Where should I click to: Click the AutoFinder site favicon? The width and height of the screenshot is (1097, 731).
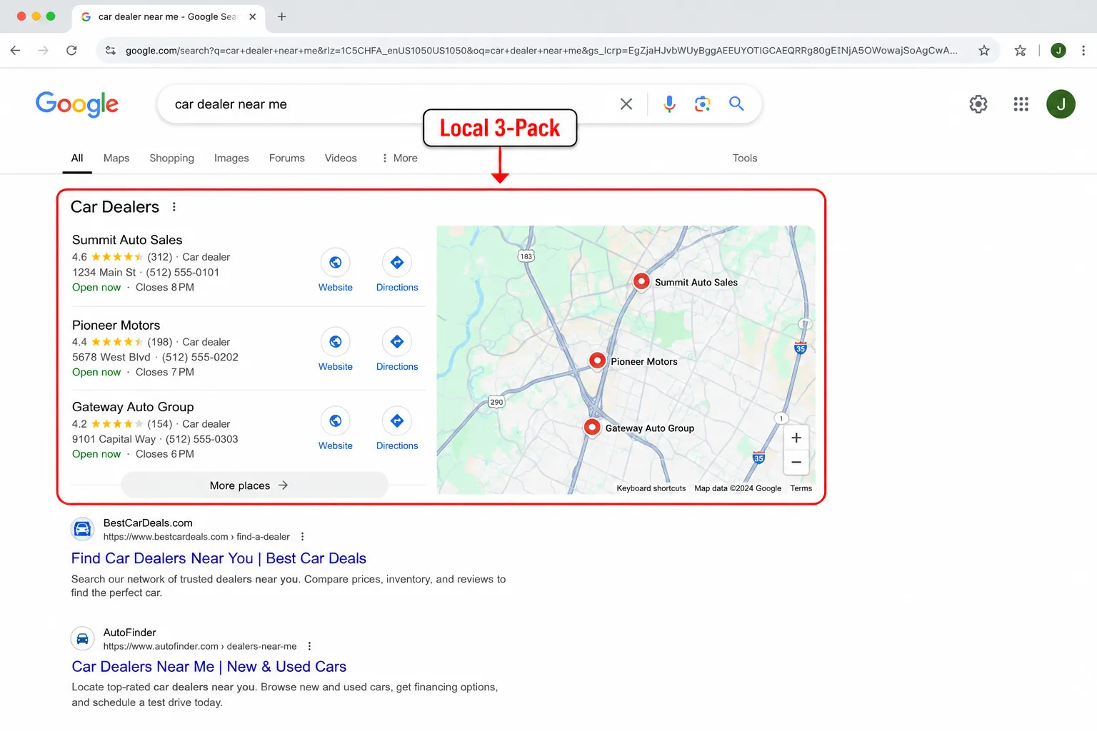coord(83,638)
